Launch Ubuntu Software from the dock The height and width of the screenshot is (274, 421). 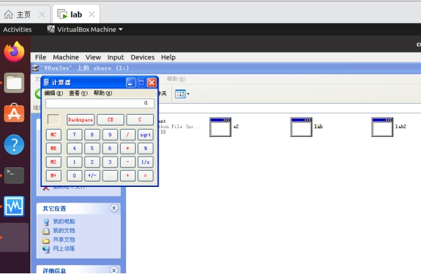tap(14, 113)
